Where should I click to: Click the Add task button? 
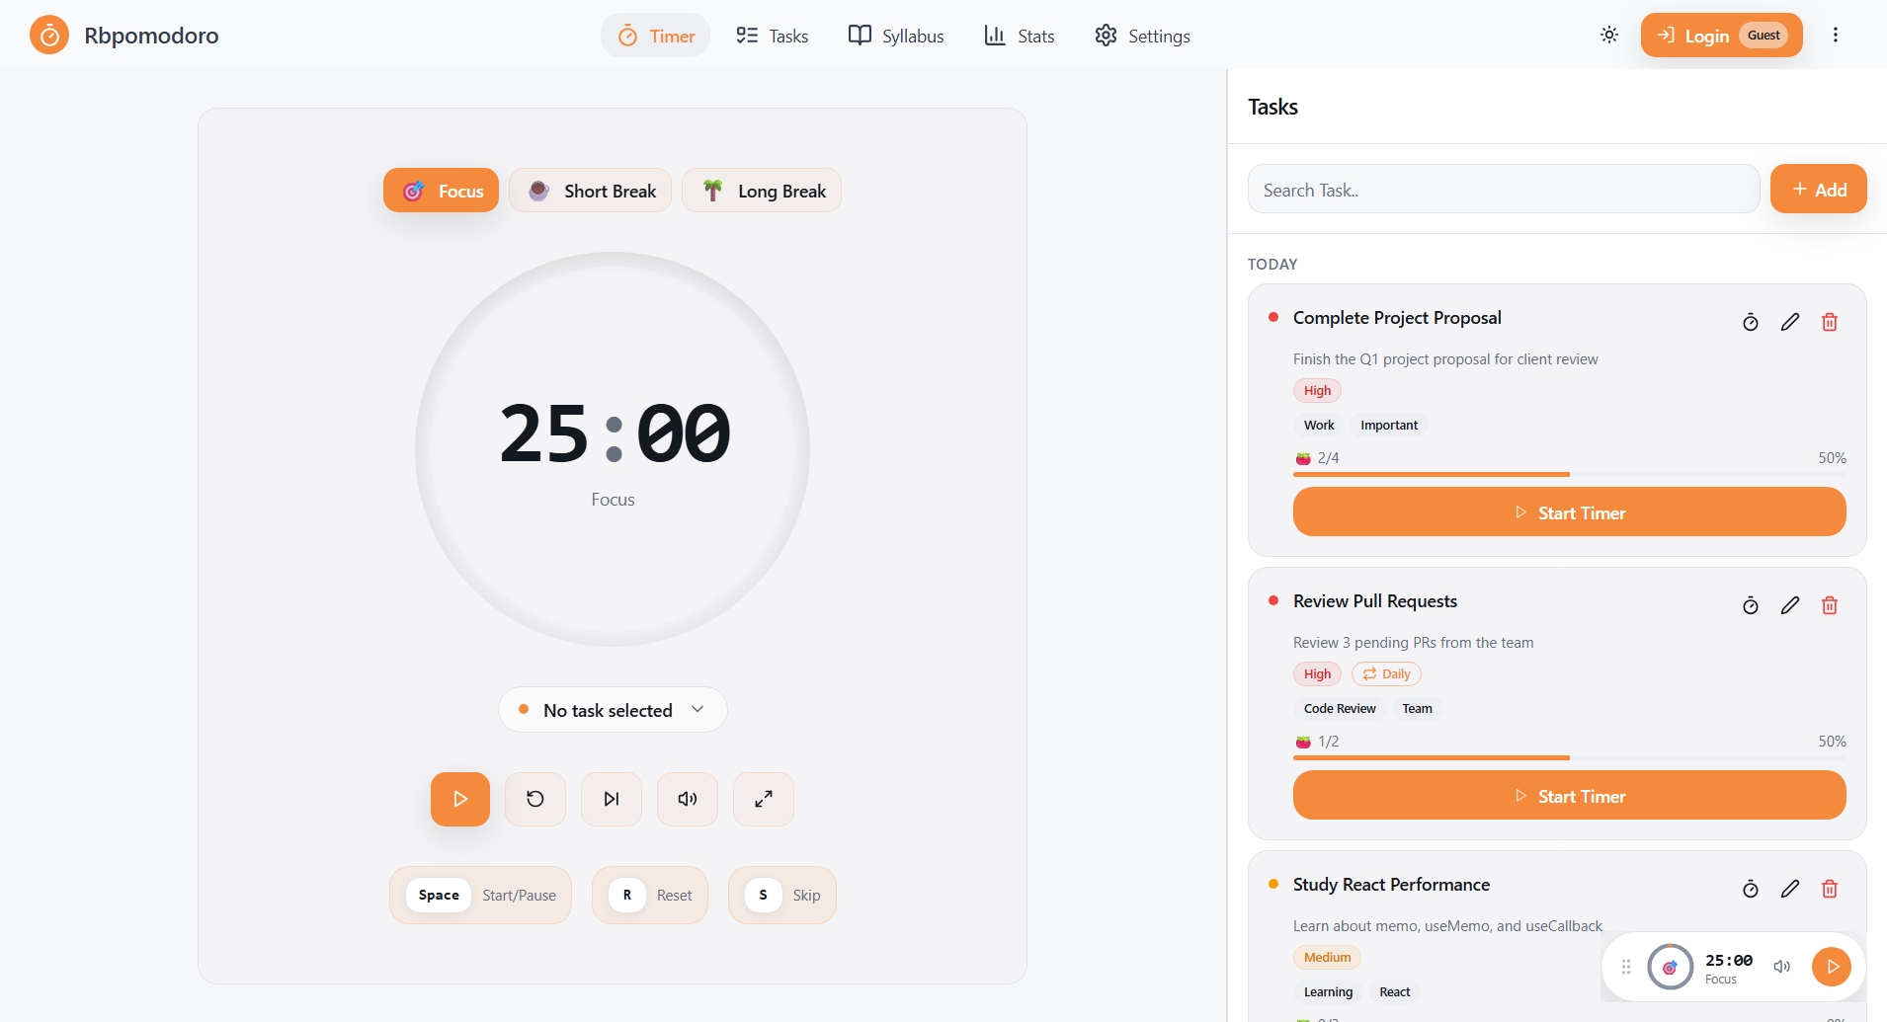click(1818, 190)
